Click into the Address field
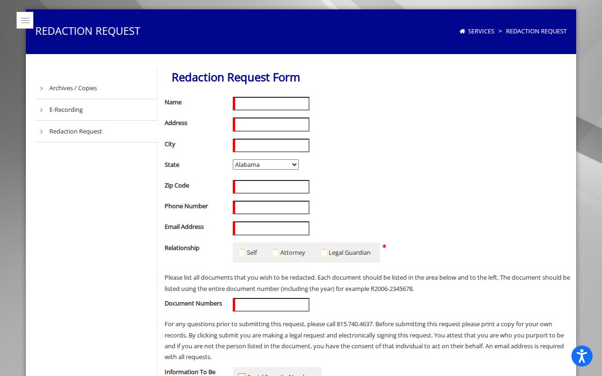Image resolution: width=602 pixels, height=376 pixels. pos(271,125)
